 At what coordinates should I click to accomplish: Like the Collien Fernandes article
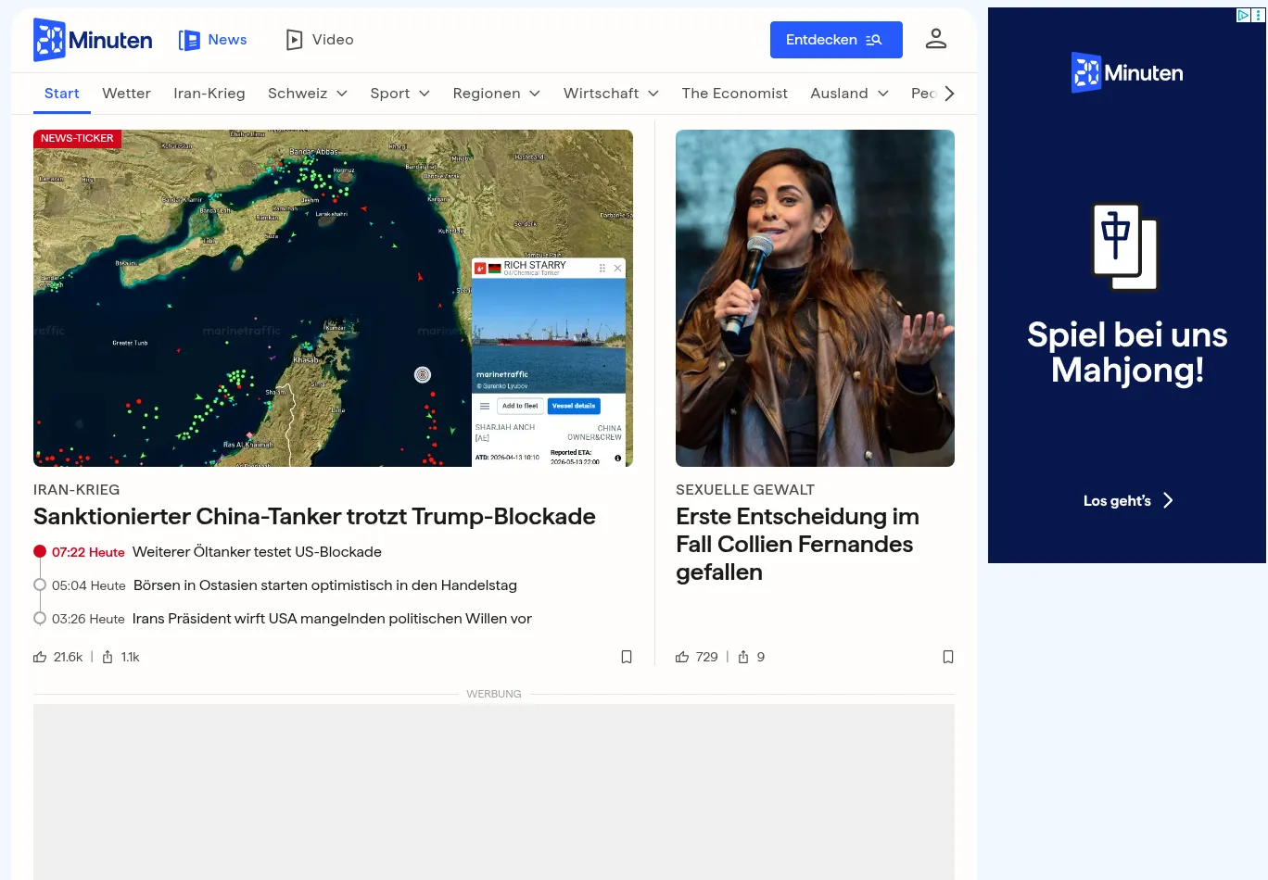pyautogui.click(x=682, y=657)
